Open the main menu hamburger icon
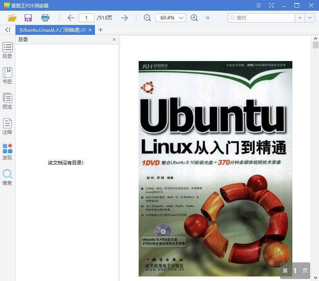 coord(259,6)
